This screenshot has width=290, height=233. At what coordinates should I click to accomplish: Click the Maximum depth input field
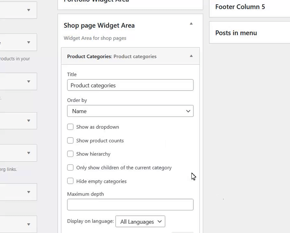pyautogui.click(x=130, y=205)
